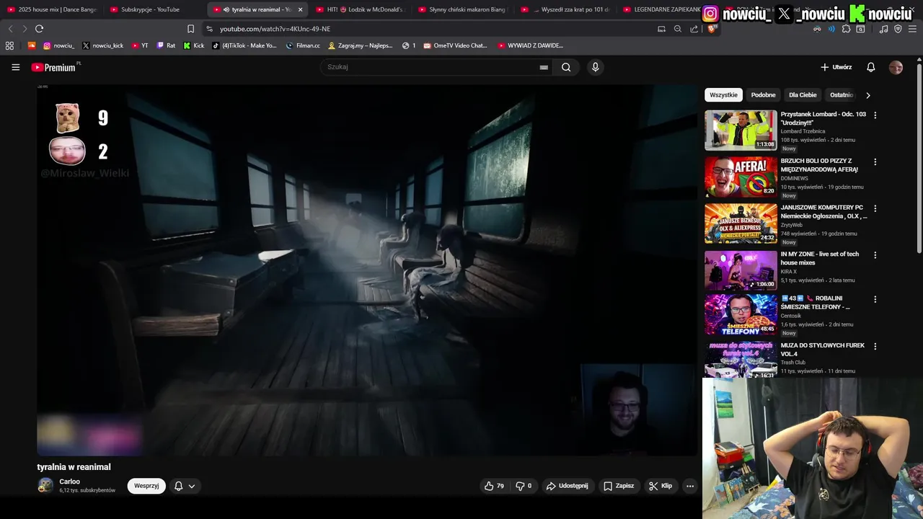
Task: Click the browser address bar URL
Action: pyautogui.click(x=275, y=29)
